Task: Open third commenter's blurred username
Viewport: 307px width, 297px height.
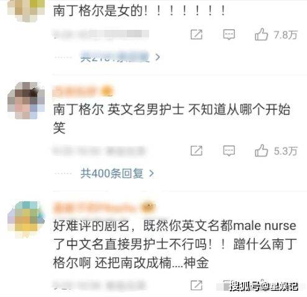Action: point(104,208)
